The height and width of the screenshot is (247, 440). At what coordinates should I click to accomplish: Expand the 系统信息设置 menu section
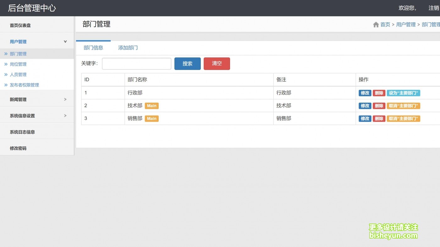(x=21, y=115)
